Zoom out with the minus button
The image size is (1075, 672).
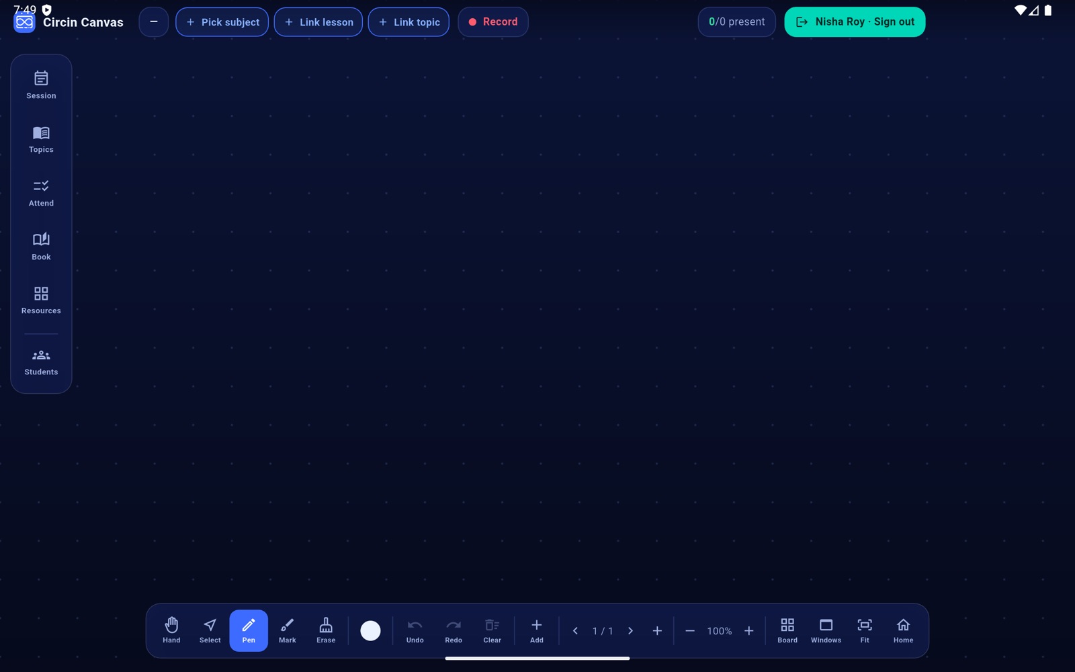(x=689, y=631)
